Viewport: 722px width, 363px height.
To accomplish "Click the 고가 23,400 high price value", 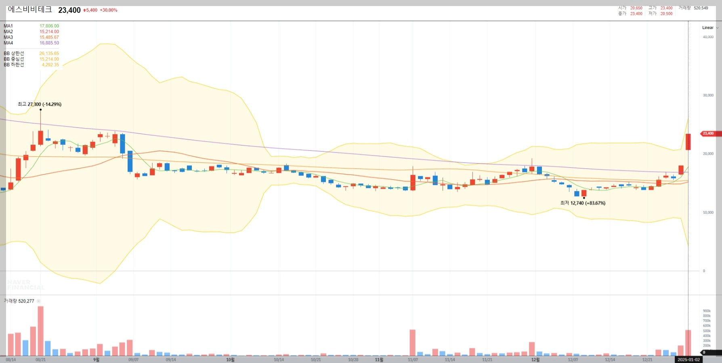I will pyautogui.click(x=667, y=8).
